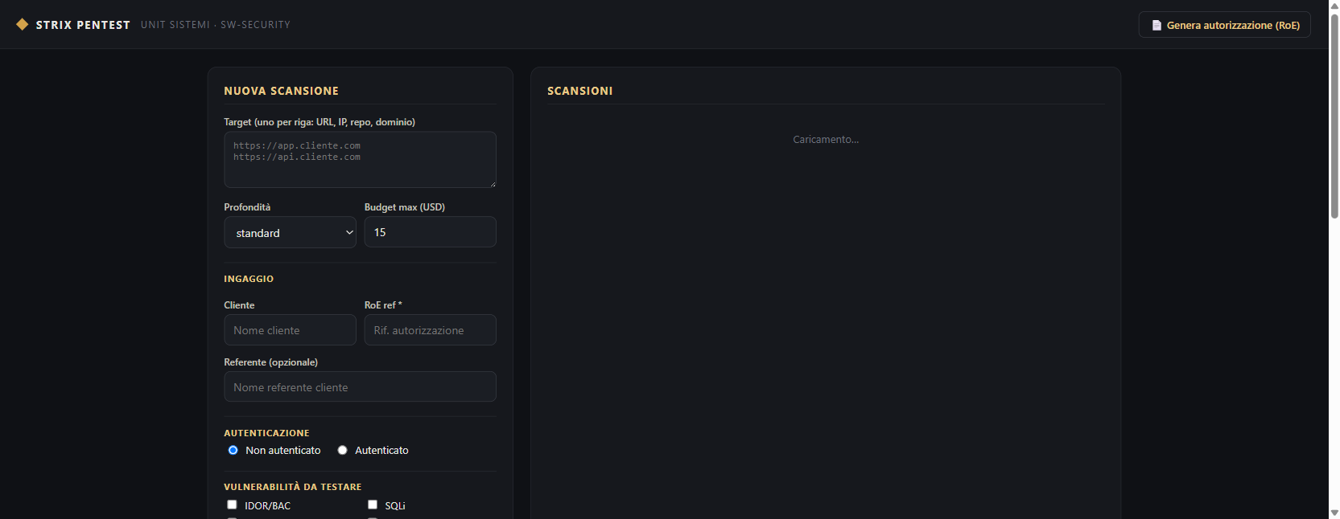Image resolution: width=1340 pixels, height=519 pixels.
Task: Click the RoE ref * field label
Action: (383, 305)
